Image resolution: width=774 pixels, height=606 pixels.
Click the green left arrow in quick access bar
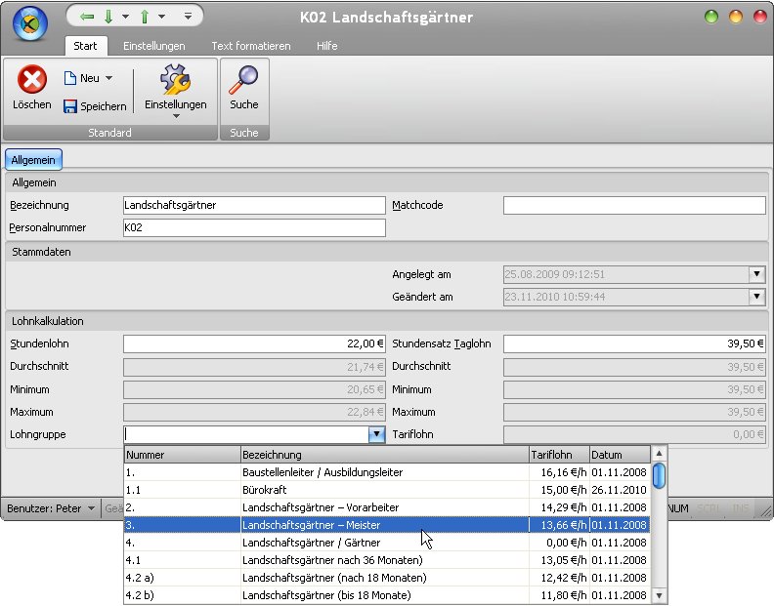(x=87, y=17)
